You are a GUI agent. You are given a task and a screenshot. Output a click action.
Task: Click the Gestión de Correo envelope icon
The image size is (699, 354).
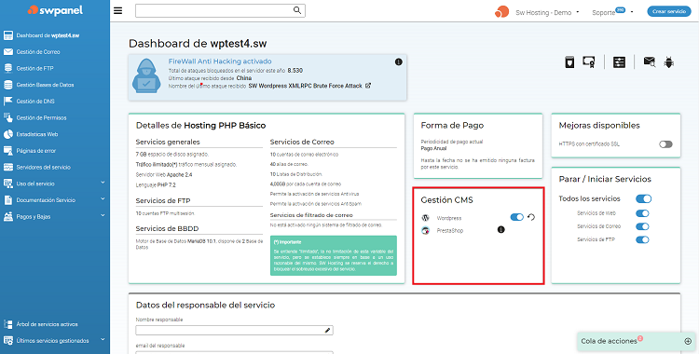point(8,52)
